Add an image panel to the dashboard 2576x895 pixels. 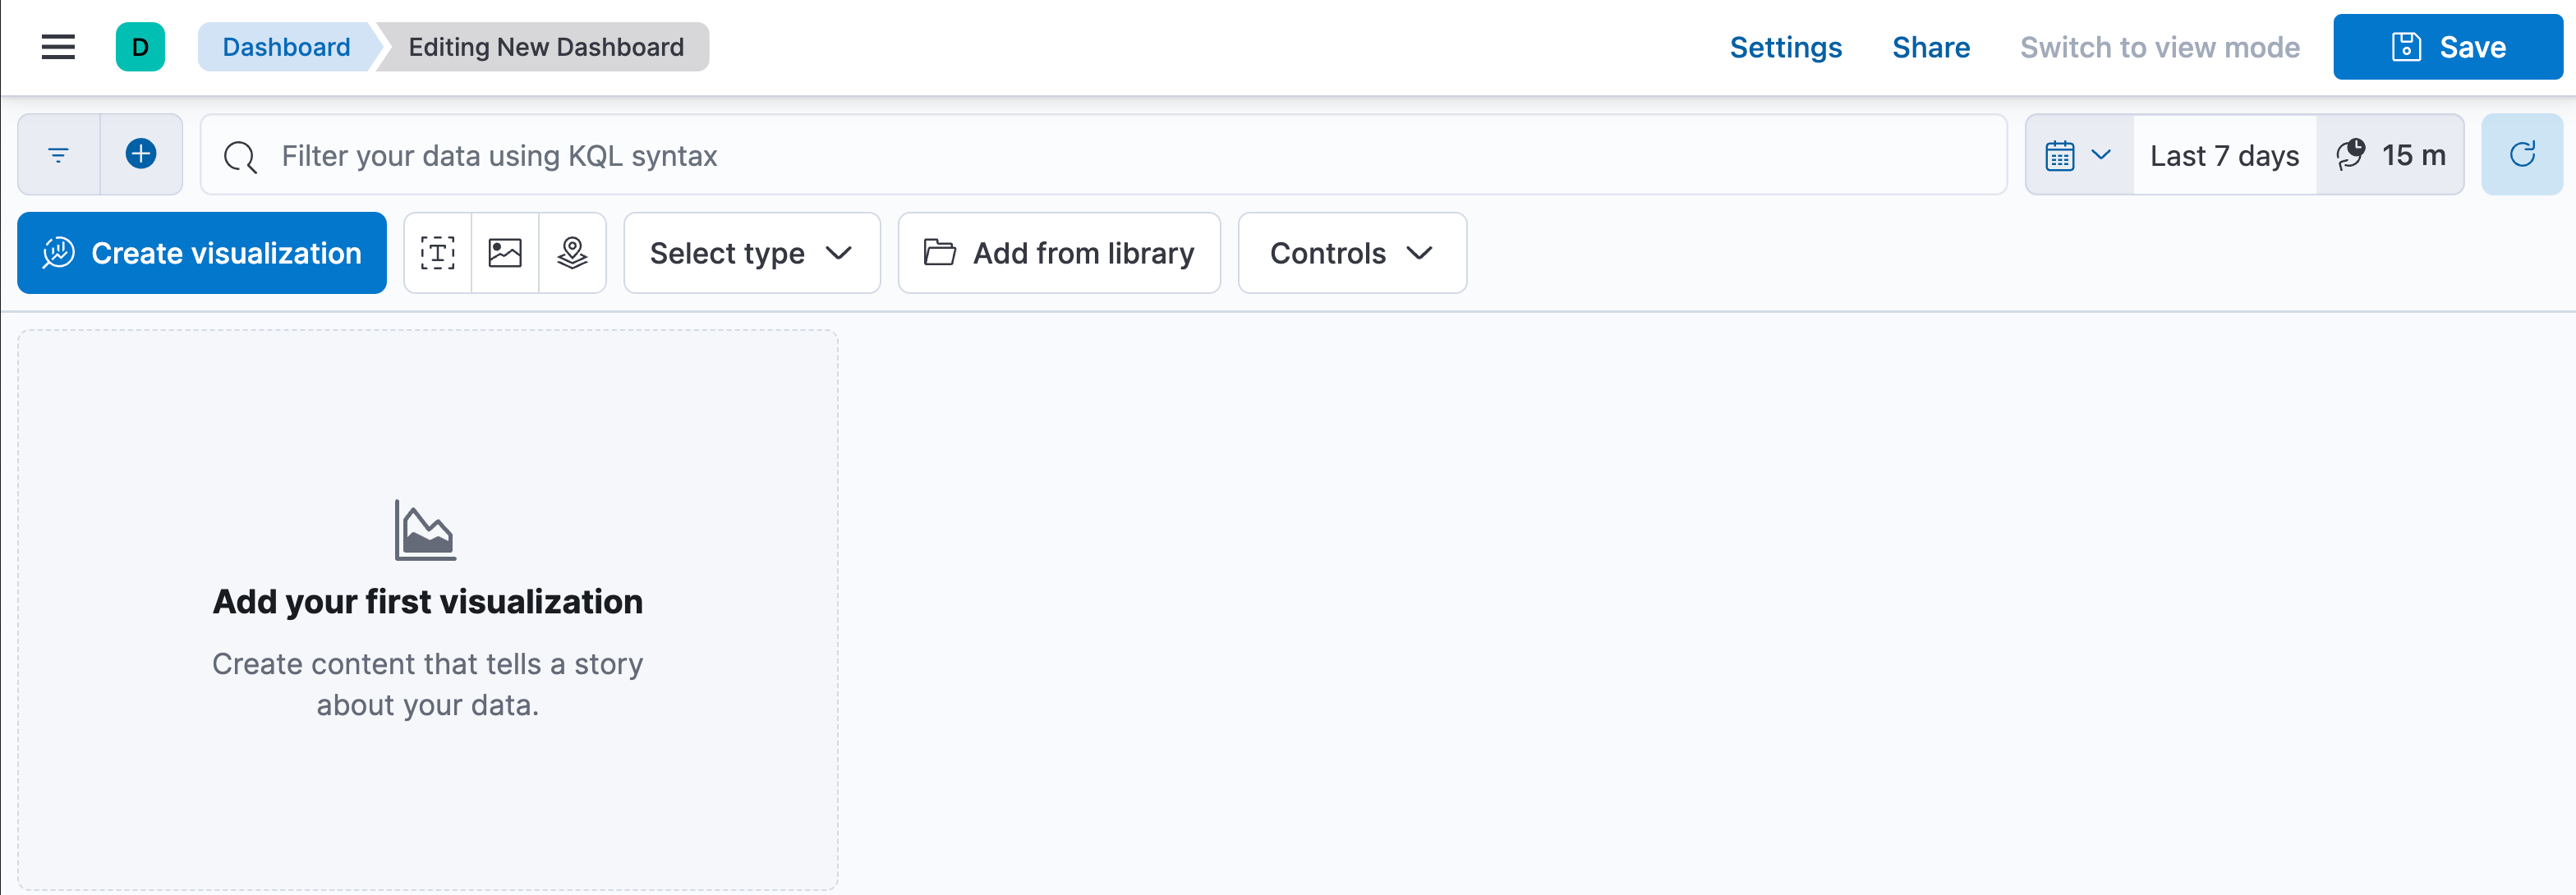505,253
